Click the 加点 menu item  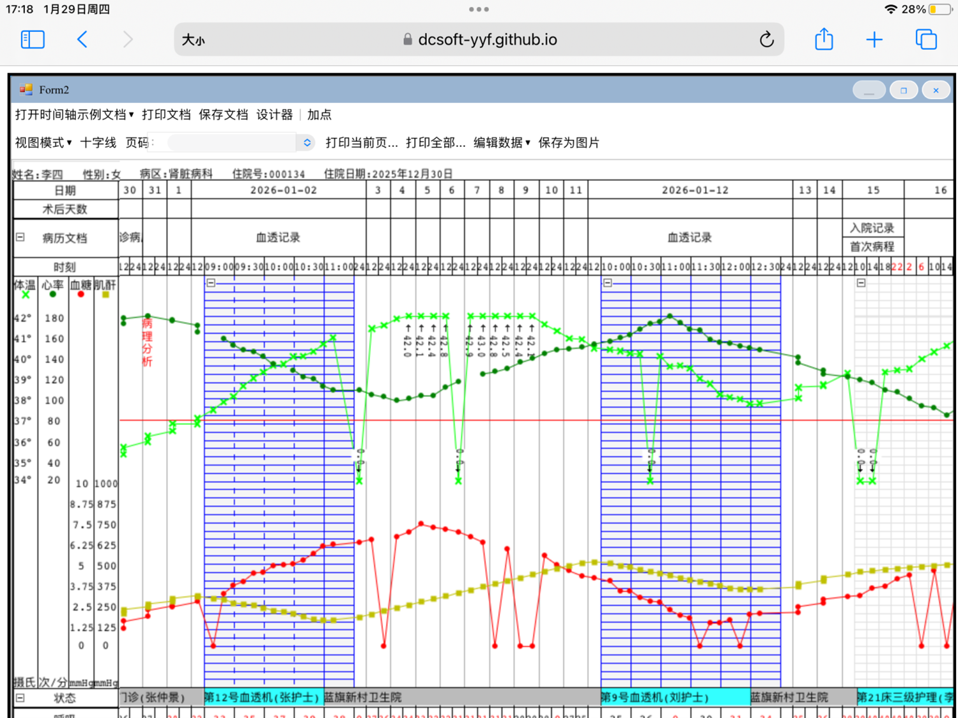(319, 115)
